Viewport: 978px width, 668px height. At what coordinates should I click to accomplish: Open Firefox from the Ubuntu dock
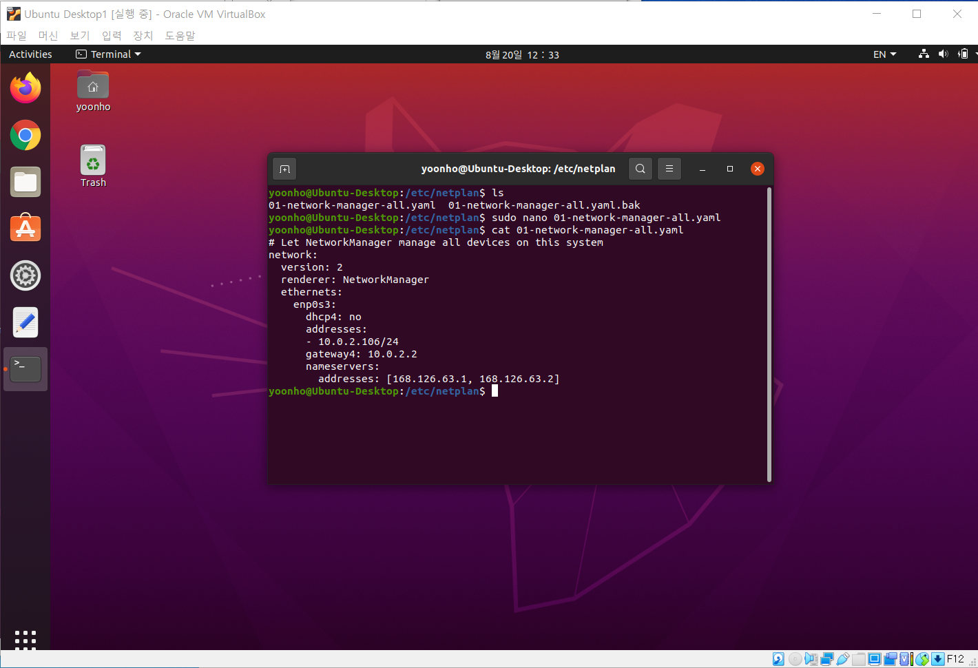click(x=25, y=88)
